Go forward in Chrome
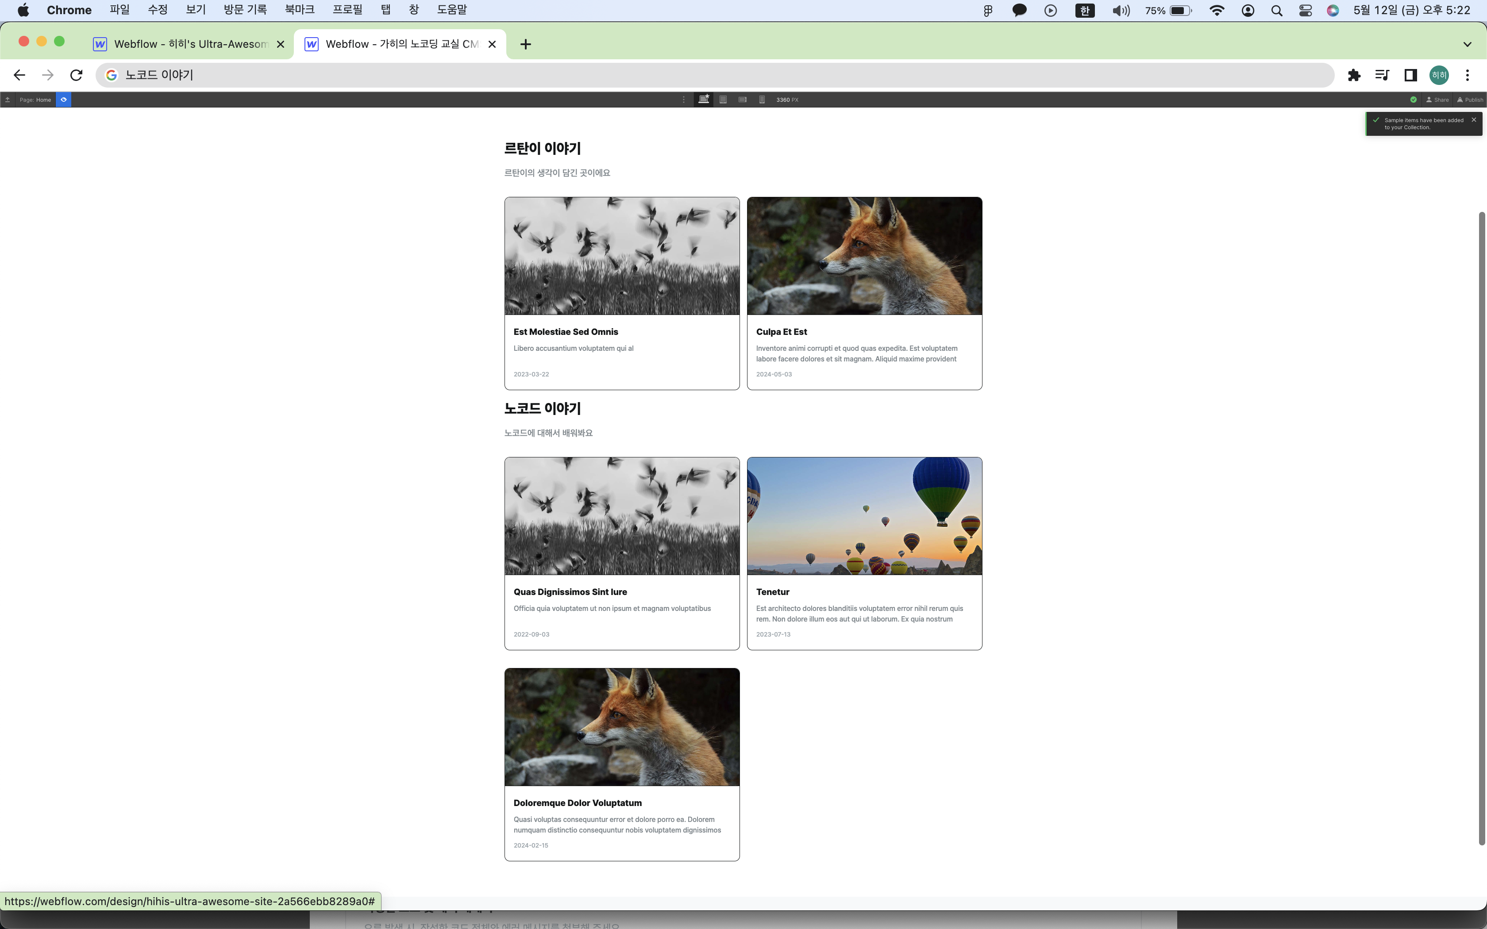1487x929 pixels. click(47, 75)
